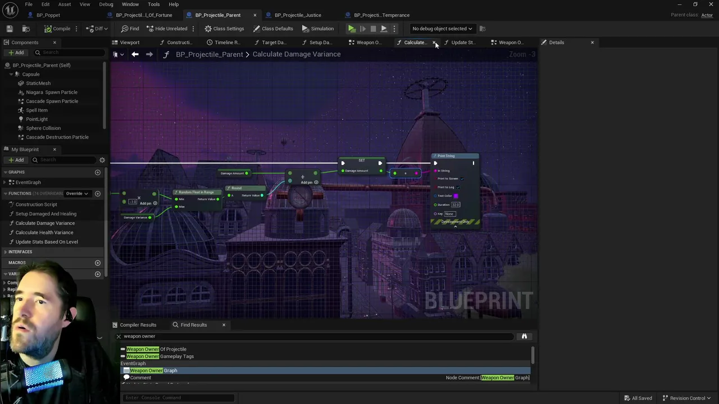The height and width of the screenshot is (404, 719).
Task: Select Weapon Owner Gameplay Tags result
Action: [160, 356]
